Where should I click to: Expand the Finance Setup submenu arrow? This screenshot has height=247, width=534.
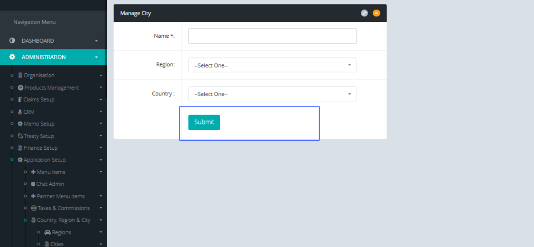(x=101, y=148)
